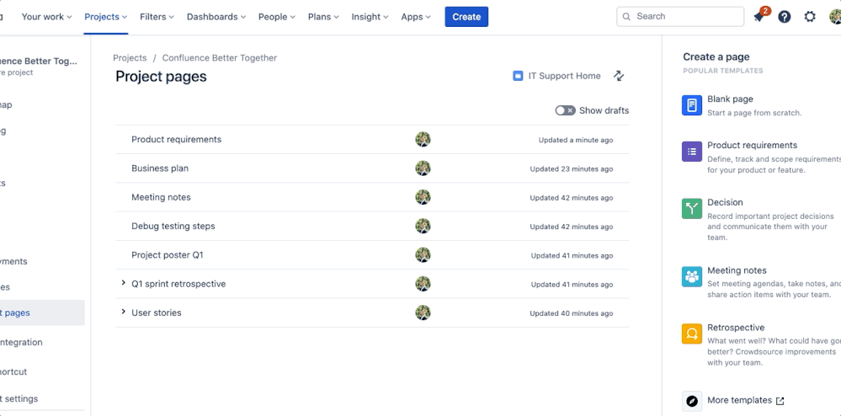Select the Product requirements template icon
This screenshot has width=841, height=416.
(x=692, y=152)
